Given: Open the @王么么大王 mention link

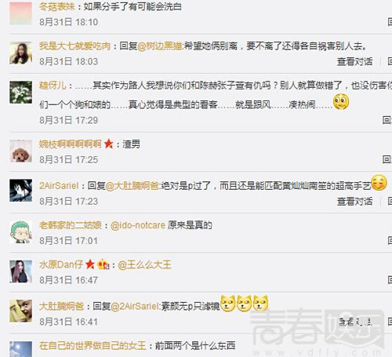Looking at the screenshot, I should click(144, 264).
